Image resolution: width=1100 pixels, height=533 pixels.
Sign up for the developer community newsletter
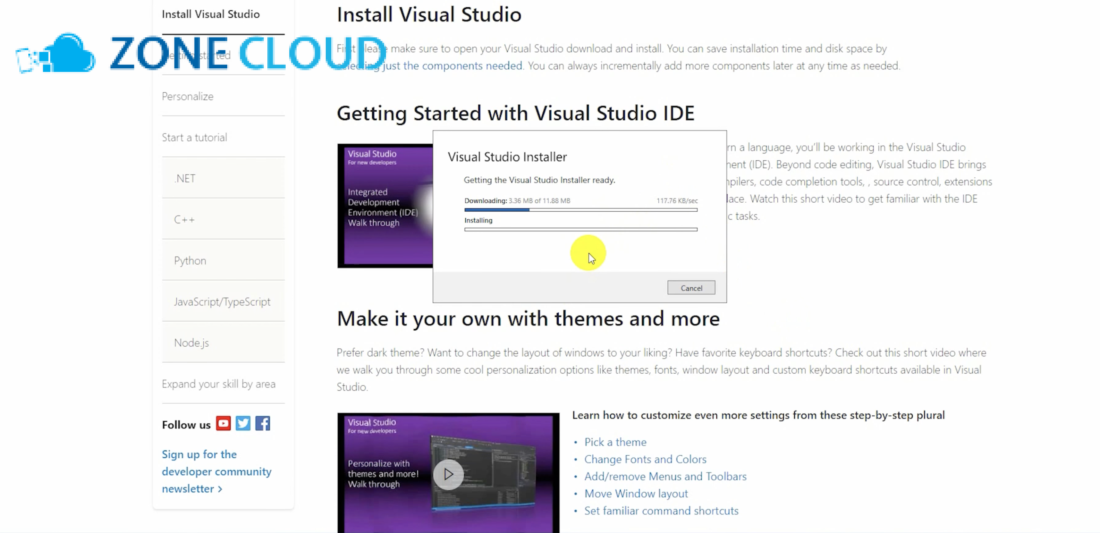click(217, 472)
